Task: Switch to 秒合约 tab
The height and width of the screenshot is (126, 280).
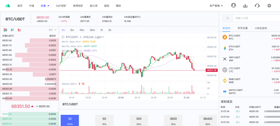Action: (x=226, y=28)
